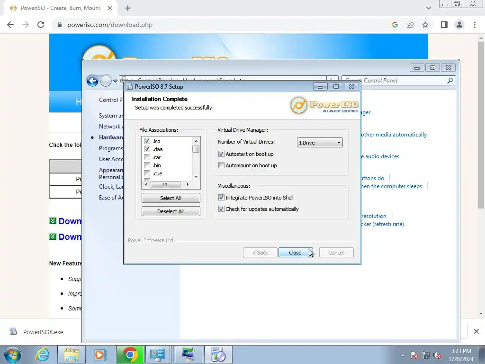This screenshot has width=485, height=364.
Task: Click the Back button in setup
Action: 260,253
